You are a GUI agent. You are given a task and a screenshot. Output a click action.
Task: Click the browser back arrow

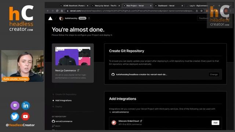pyautogui.click(x=48, y=11)
